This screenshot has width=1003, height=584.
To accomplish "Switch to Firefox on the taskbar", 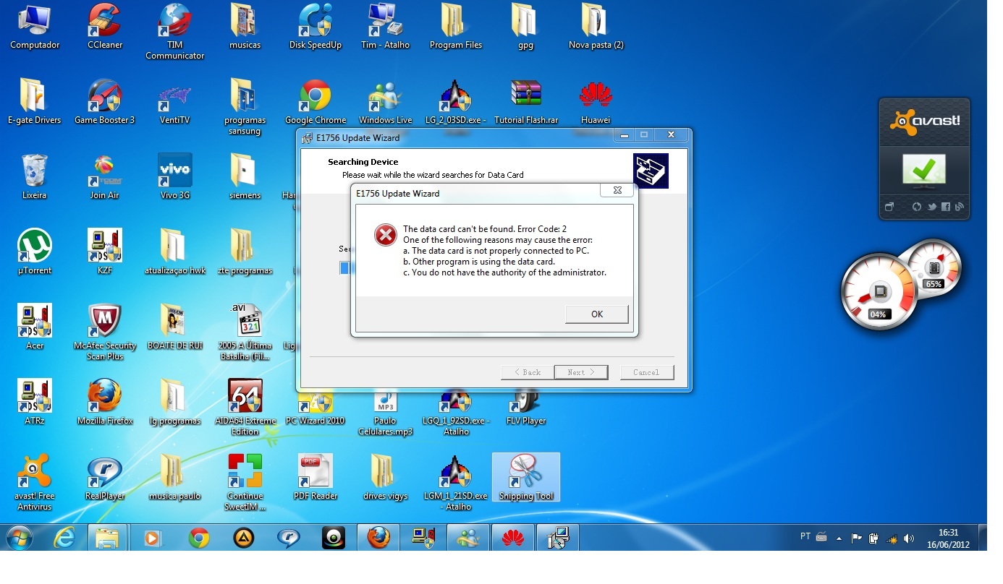I will tap(378, 538).
